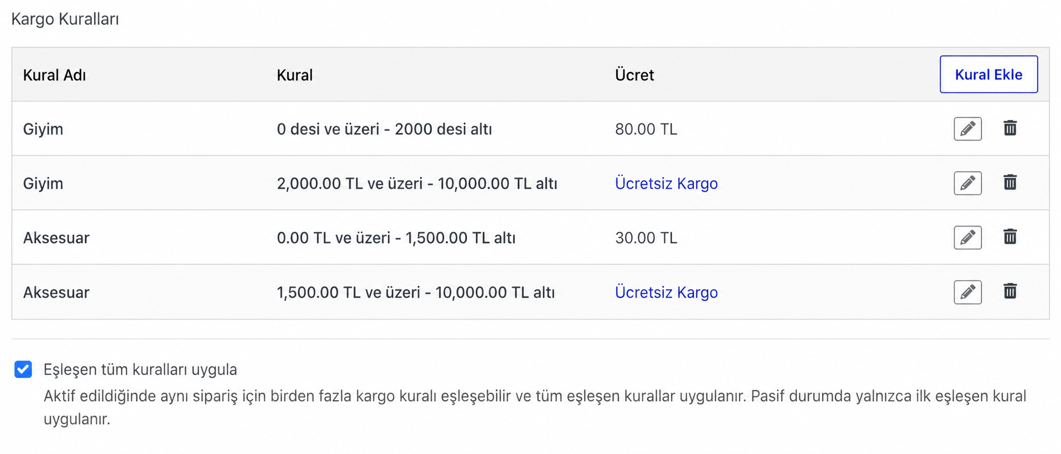Click the Eşleşen tüm kuralları uygula label

tap(141, 369)
